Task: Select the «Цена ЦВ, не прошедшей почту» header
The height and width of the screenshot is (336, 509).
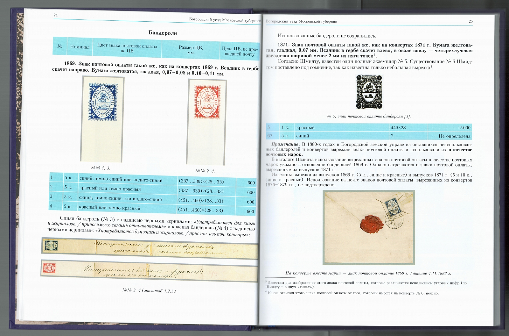Action: pos(240,52)
